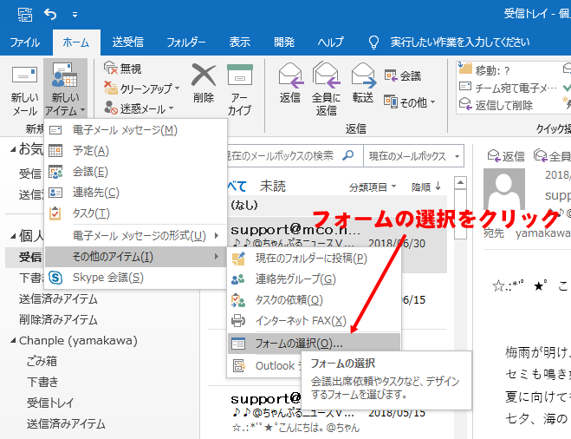The height and width of the screenshot is (439, 571).
Task: Collapse the 個人 folder tree group
Action: click(13, 237)
